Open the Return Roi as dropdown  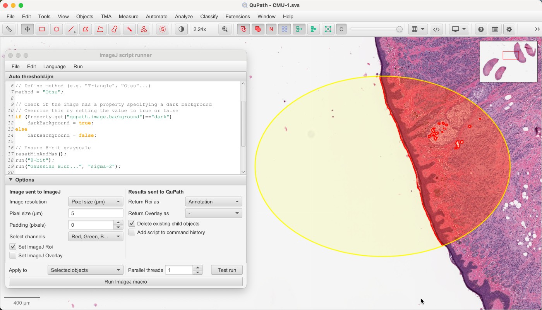[x=214, y=201]
